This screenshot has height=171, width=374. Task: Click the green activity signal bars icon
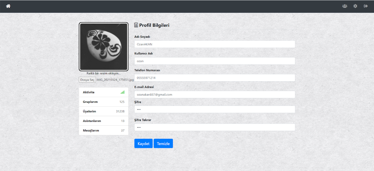pos(123,92)
